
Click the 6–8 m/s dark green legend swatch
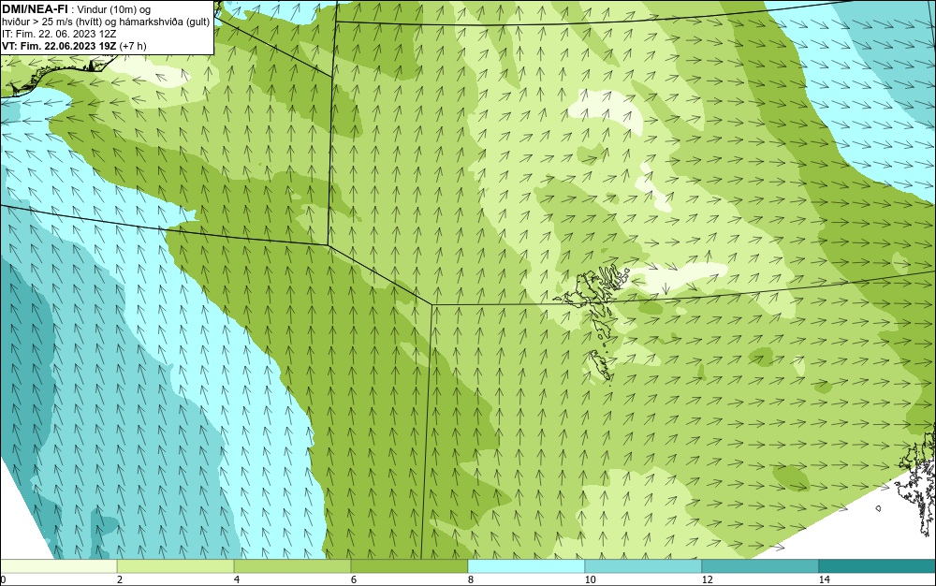(x=410, y=565)
